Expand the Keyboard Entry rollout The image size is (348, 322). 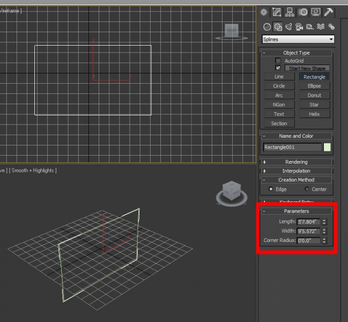coord(297,201)
